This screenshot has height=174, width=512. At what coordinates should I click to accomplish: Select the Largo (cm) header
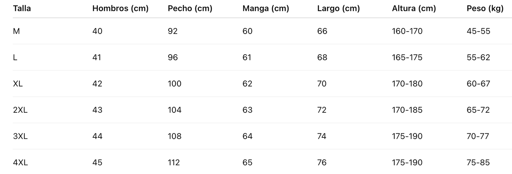tap(338, 9)
